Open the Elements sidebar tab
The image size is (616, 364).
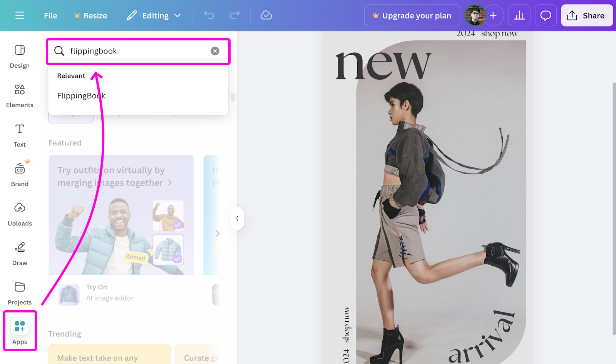coord(20,96)
